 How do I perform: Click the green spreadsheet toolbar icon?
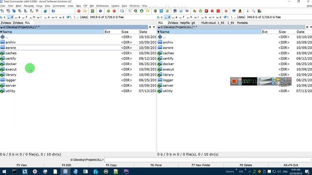click(93, 11)
